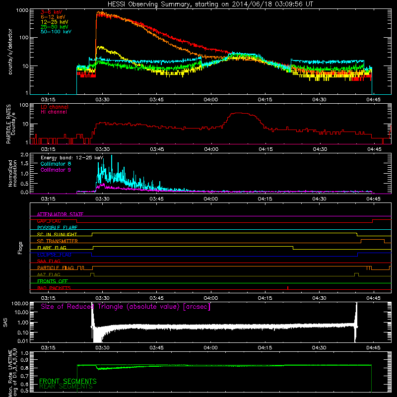Click the HESSI Observing Summary title text

[210, 4]
